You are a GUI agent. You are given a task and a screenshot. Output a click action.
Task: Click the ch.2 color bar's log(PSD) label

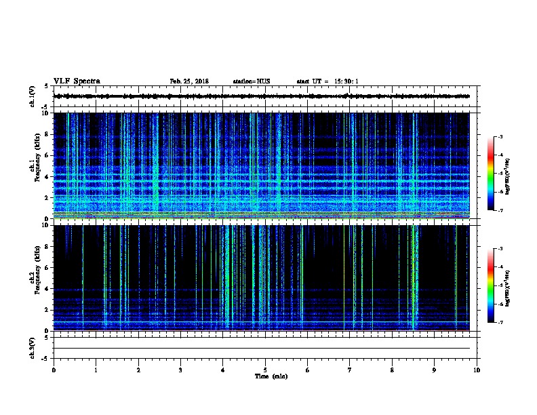(507, 288)
